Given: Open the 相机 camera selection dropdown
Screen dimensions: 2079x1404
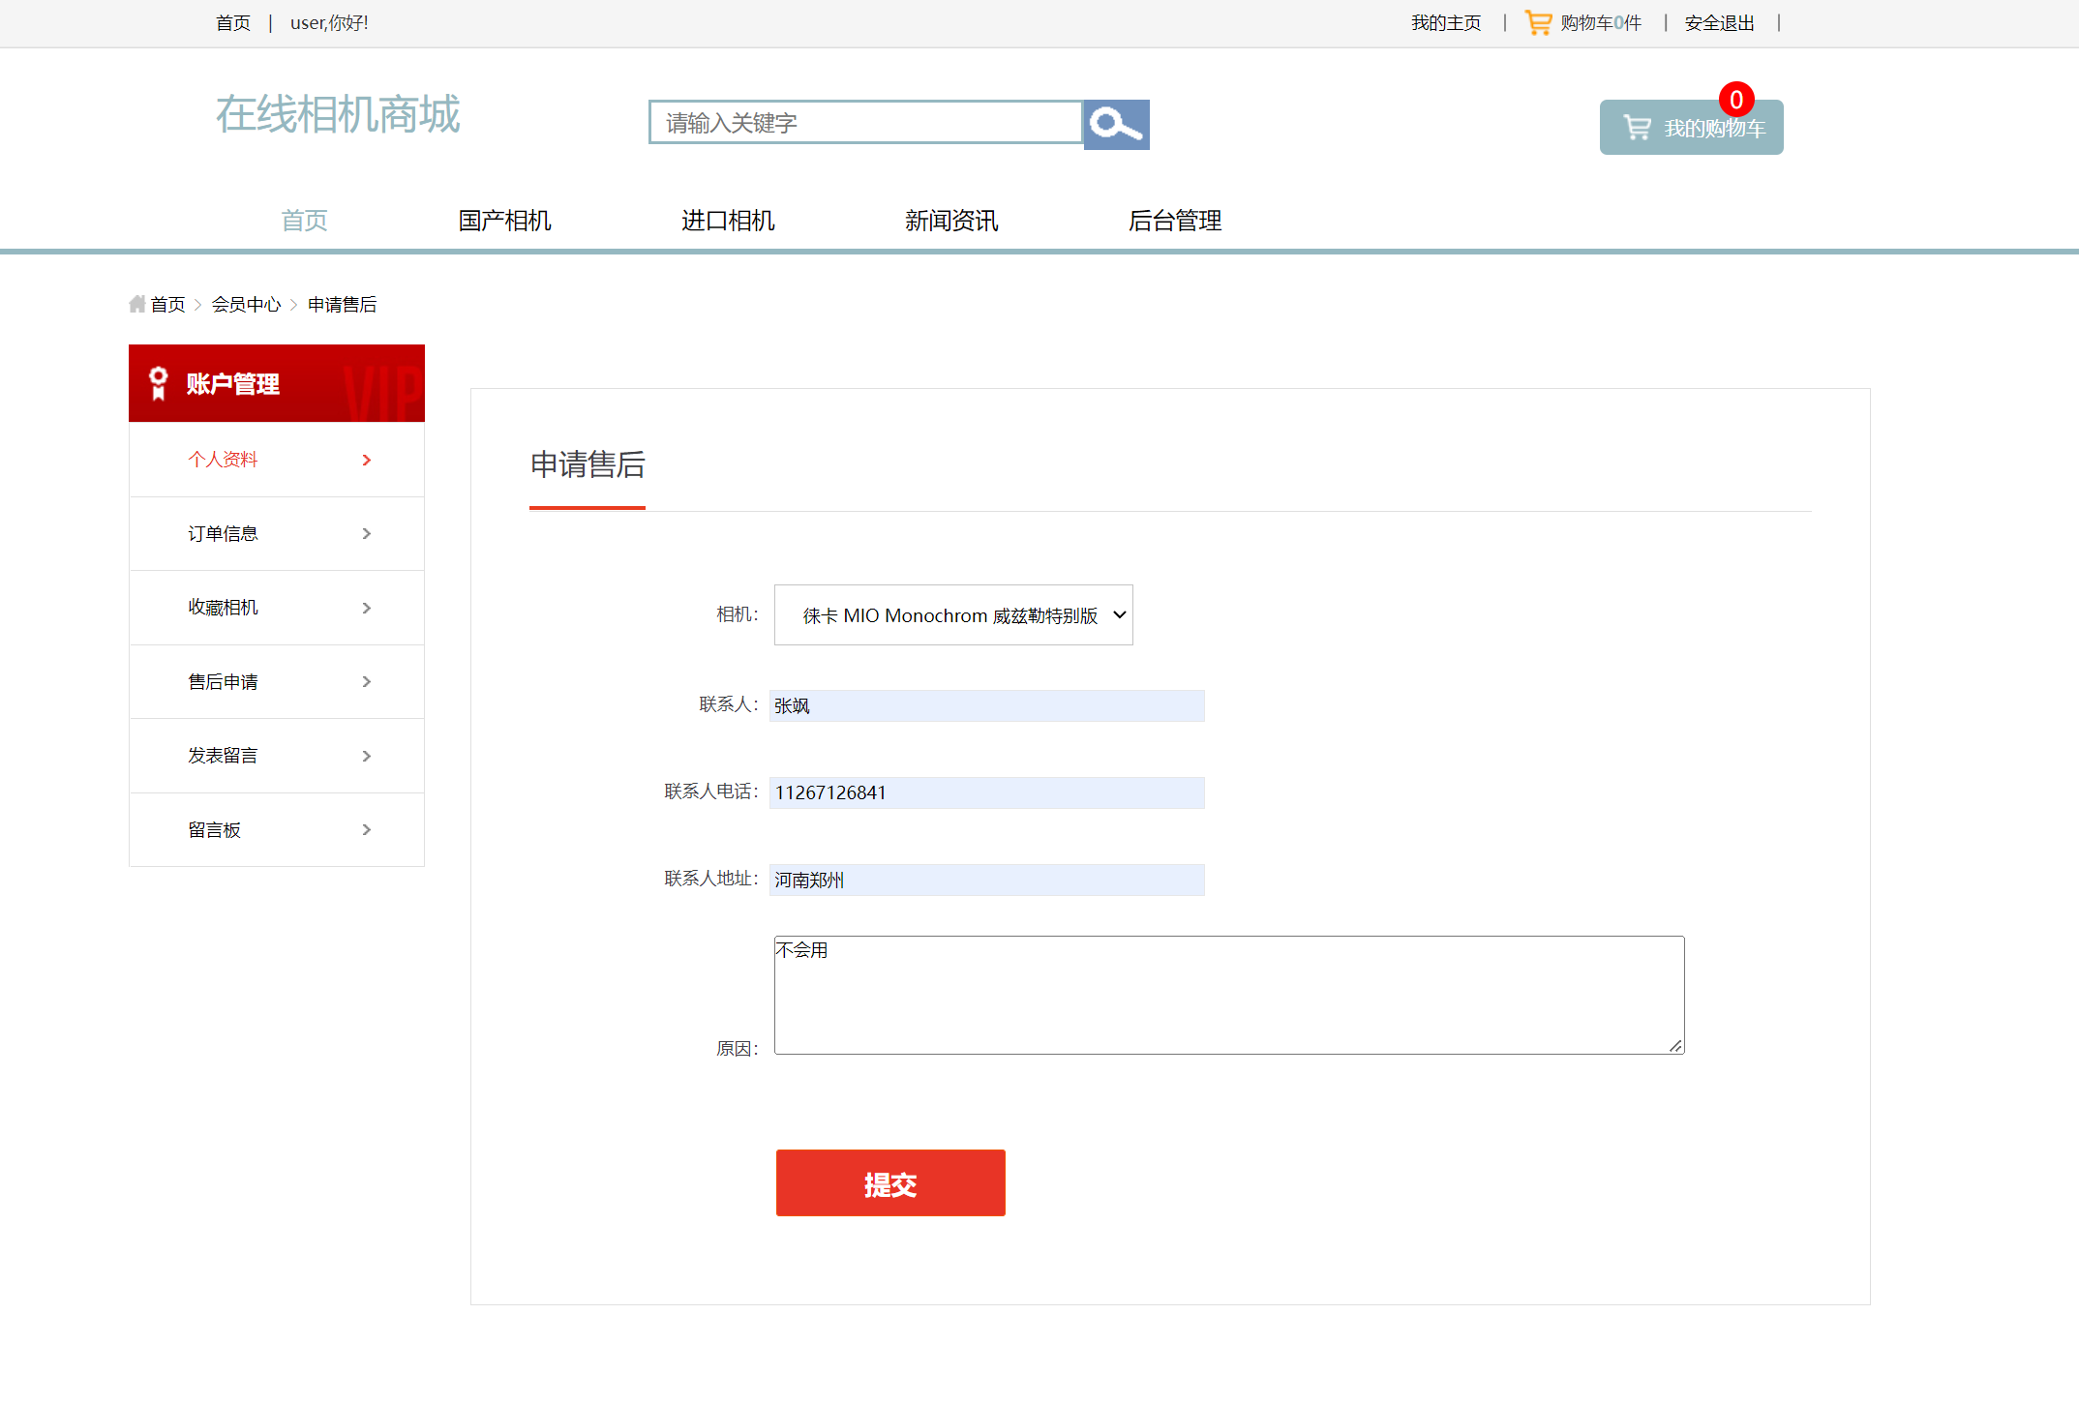Looking at the screenshot, I should (952, 614).
